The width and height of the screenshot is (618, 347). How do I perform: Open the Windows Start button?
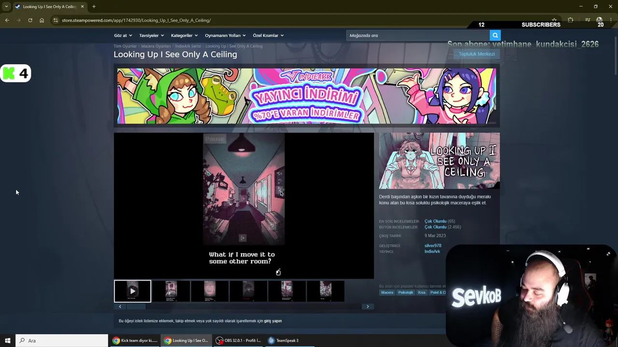8,340
